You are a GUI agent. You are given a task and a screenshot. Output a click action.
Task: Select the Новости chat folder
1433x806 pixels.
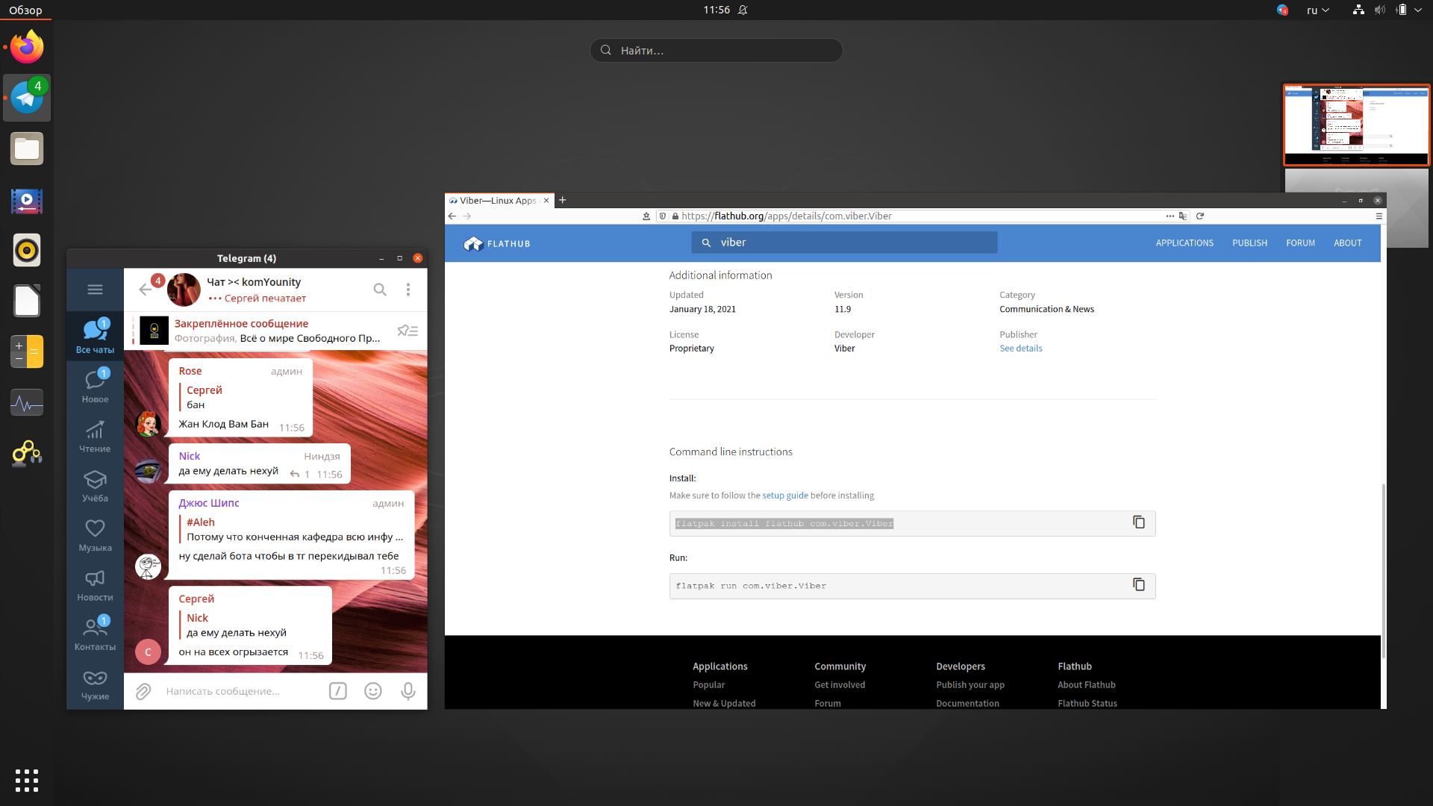click(95, 584)
